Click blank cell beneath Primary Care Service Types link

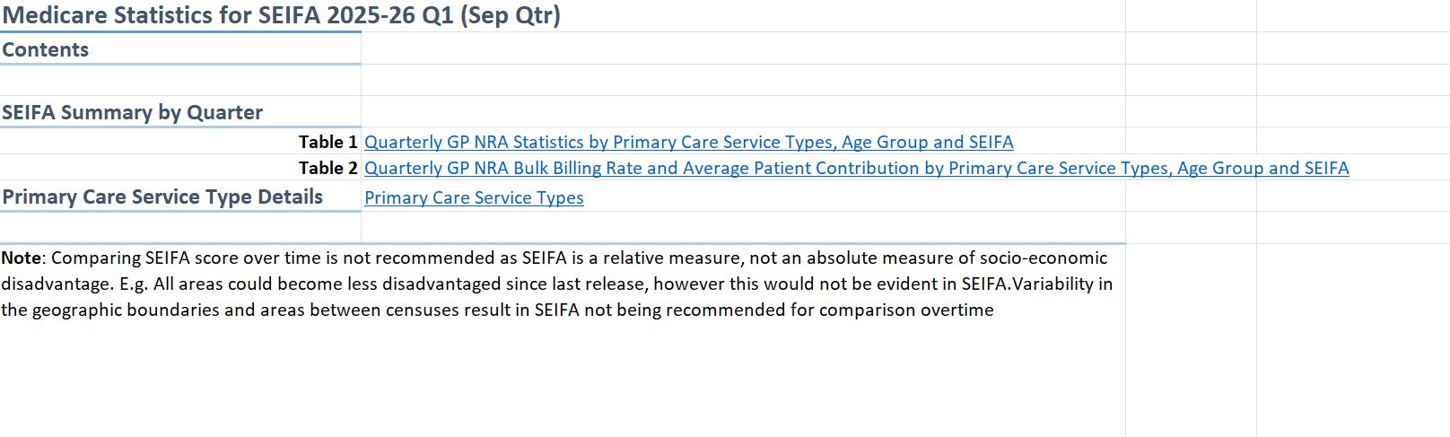pyautogui.click(x=742, y=227)
